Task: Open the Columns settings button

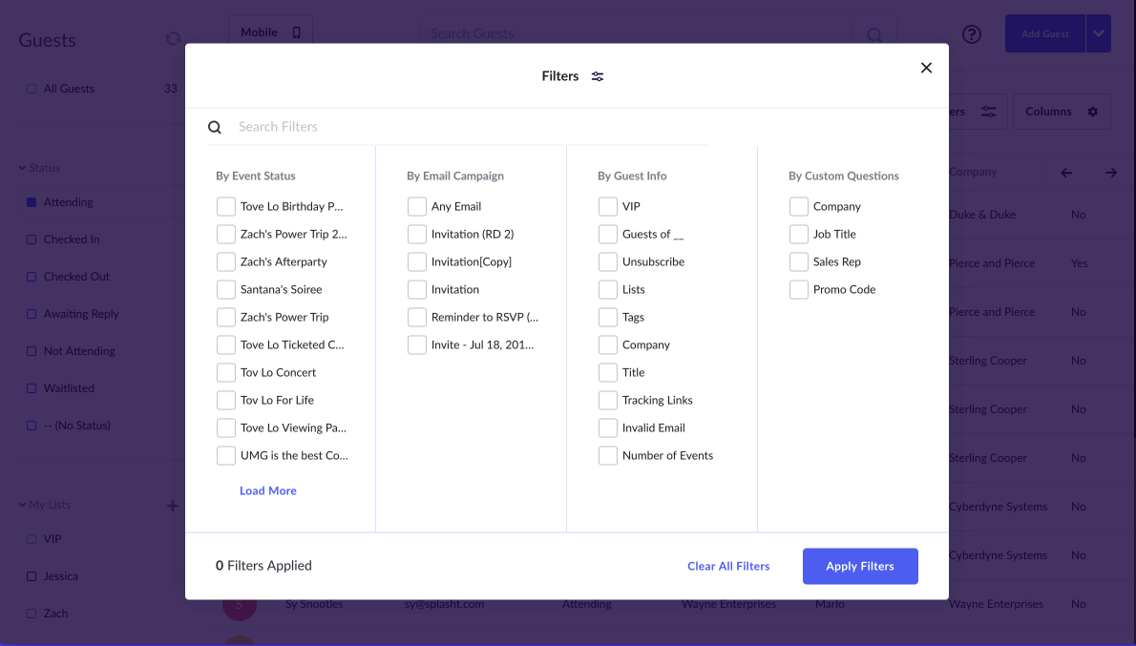Action: (x=1062, y=112)
